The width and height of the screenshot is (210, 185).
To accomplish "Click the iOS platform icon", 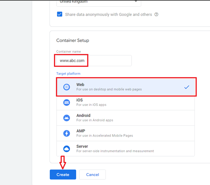I will [x=67, y=102].
